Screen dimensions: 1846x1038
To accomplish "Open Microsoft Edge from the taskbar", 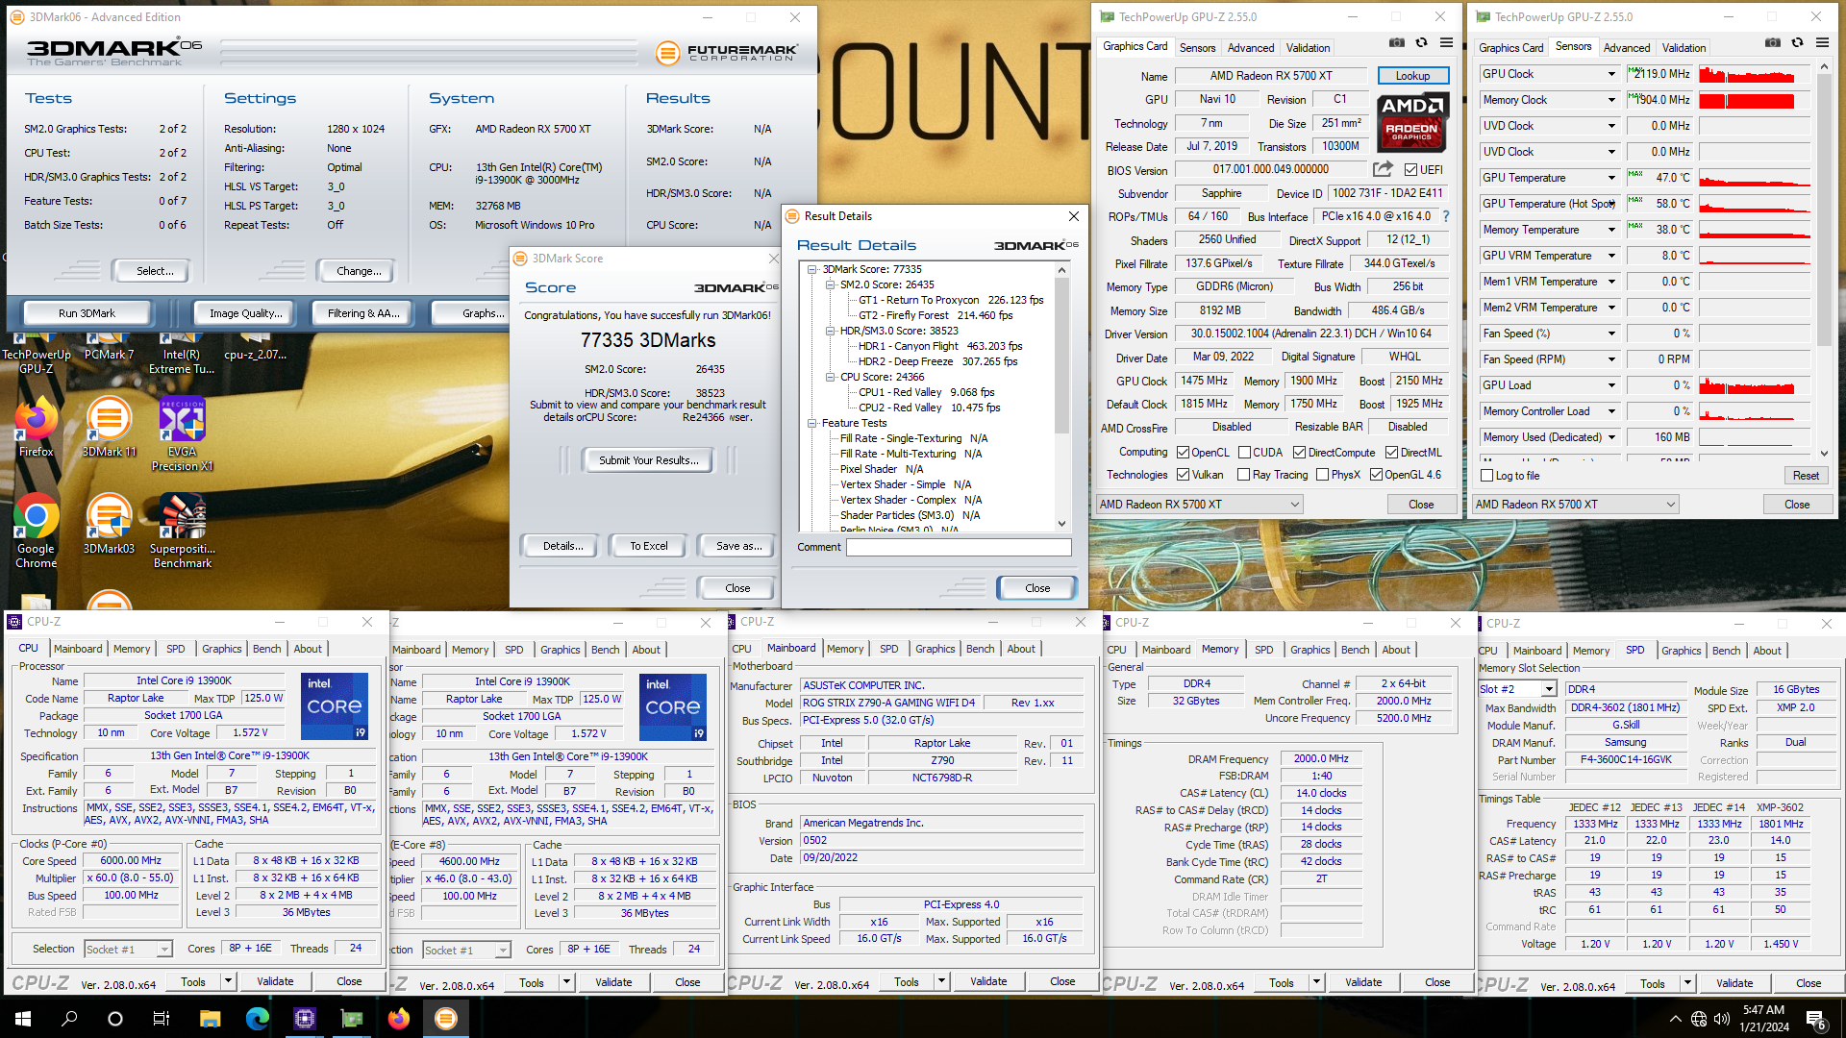I will 257,1019.
